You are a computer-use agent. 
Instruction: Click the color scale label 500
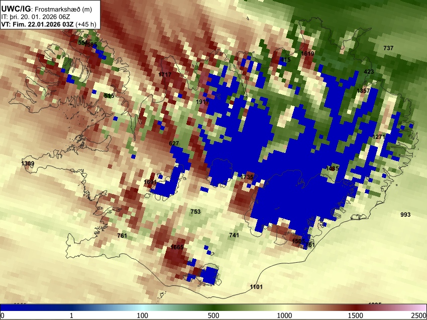pos(213,315)
